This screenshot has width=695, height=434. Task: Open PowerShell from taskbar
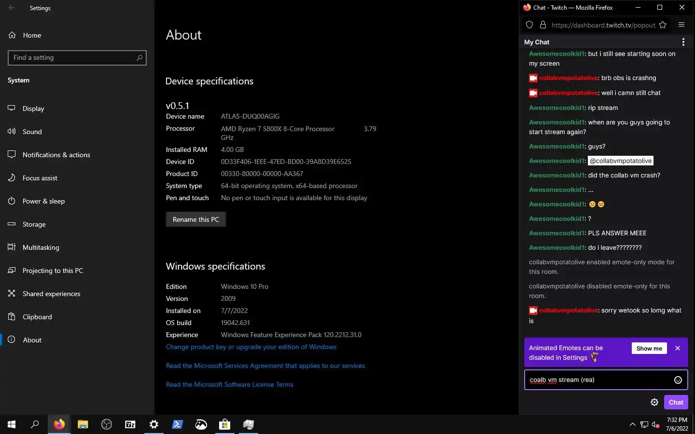click(177, 424)
